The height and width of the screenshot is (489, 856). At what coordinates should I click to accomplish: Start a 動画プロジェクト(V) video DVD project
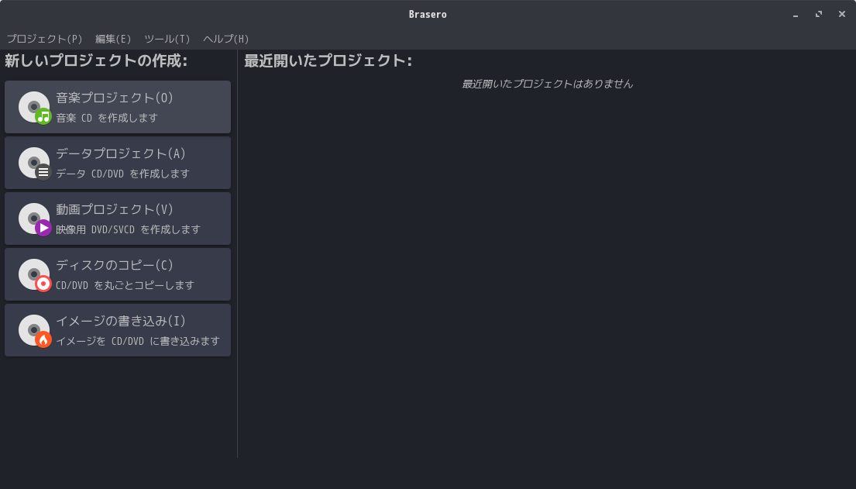118,219
